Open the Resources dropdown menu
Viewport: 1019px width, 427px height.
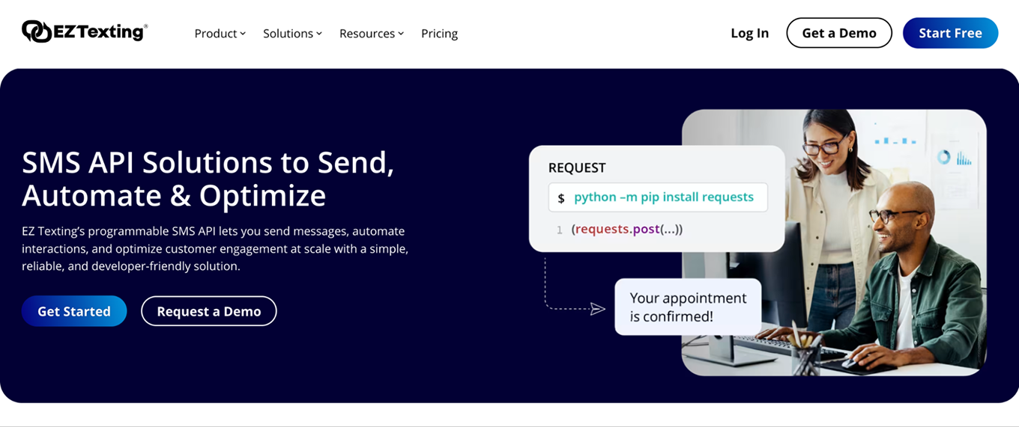point(372,34)
